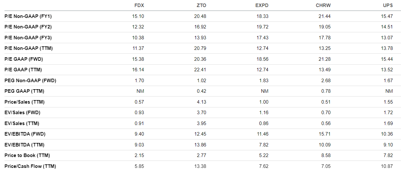Select the EV/Sales (FWD) row label

22,113
